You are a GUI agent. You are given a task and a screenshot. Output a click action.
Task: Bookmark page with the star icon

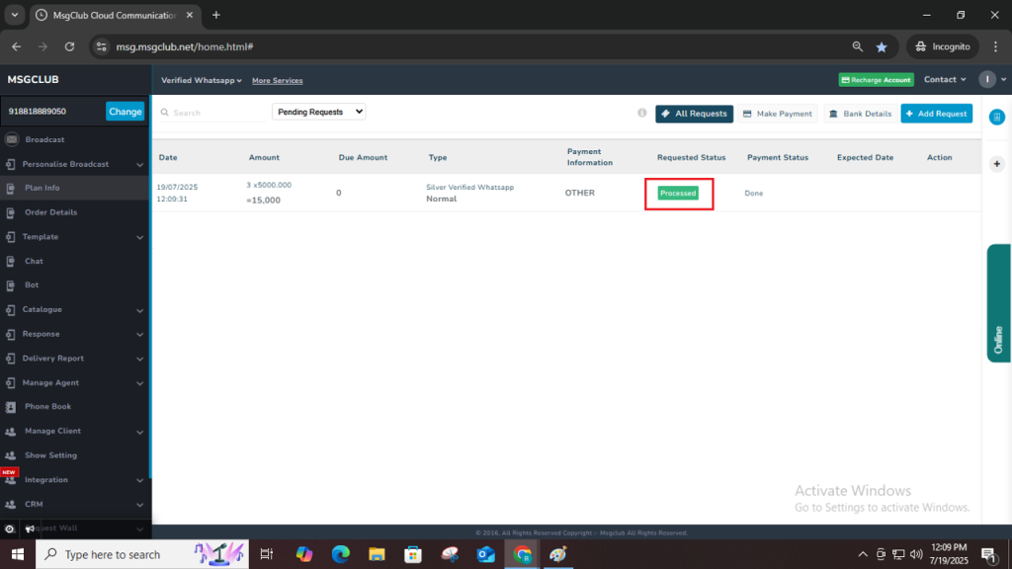click(x=882, y=46)
